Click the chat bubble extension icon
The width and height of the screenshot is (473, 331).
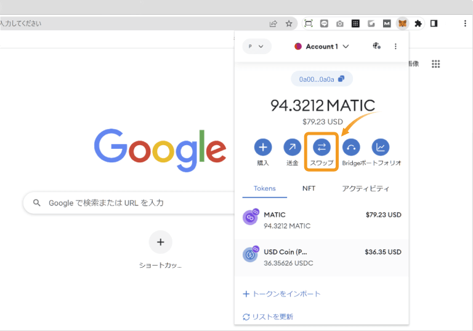point(324,23)
